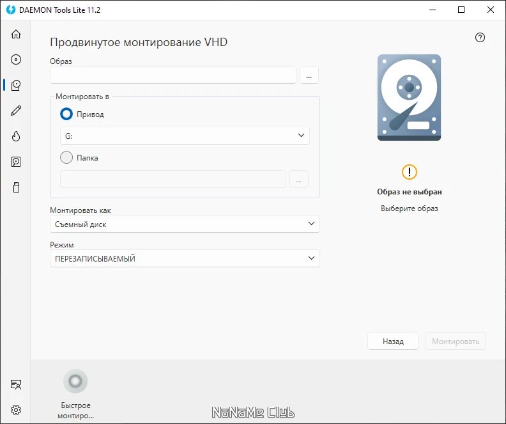Click the folder path input field

pos(173,179)
